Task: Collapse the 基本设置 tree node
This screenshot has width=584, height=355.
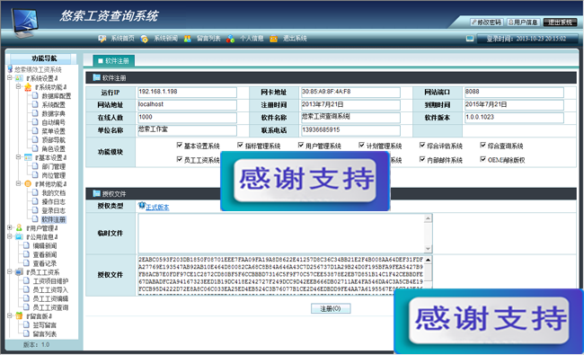Action: 18,156
